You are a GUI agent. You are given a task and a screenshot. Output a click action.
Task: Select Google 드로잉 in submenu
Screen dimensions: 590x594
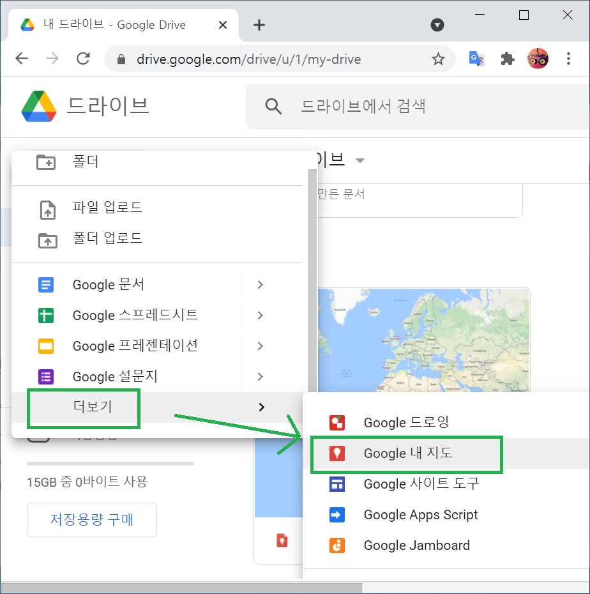tap(446, 423)
